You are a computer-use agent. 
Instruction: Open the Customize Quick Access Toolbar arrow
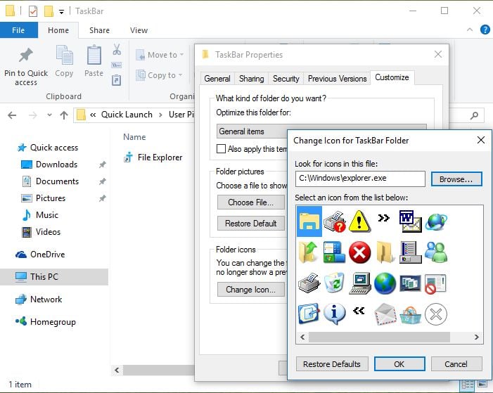(61, 12)
